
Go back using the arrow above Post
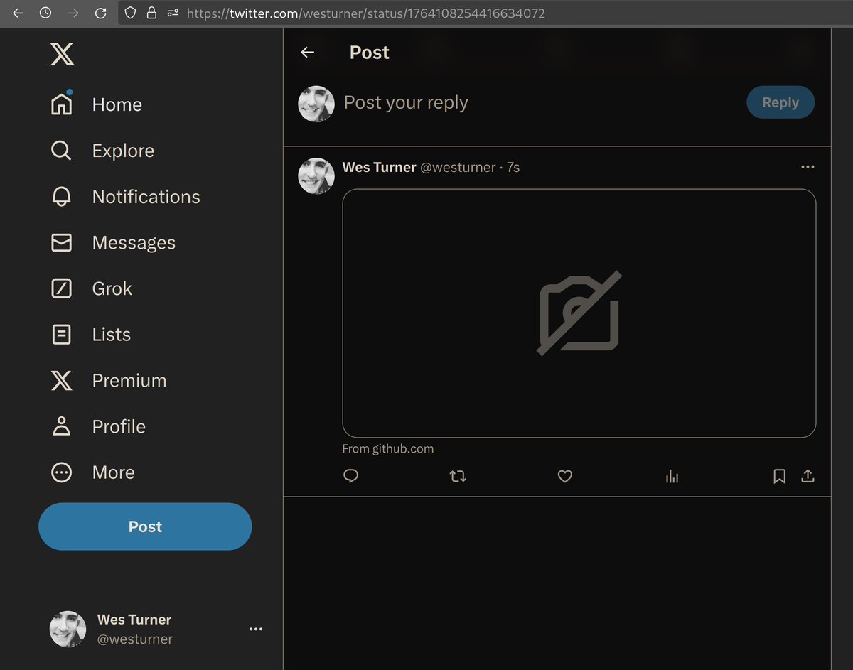(307, 52)
